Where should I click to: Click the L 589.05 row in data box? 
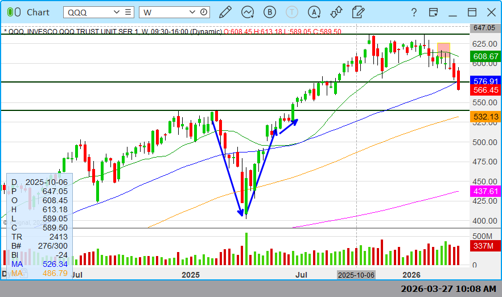(x=39, y=218)
